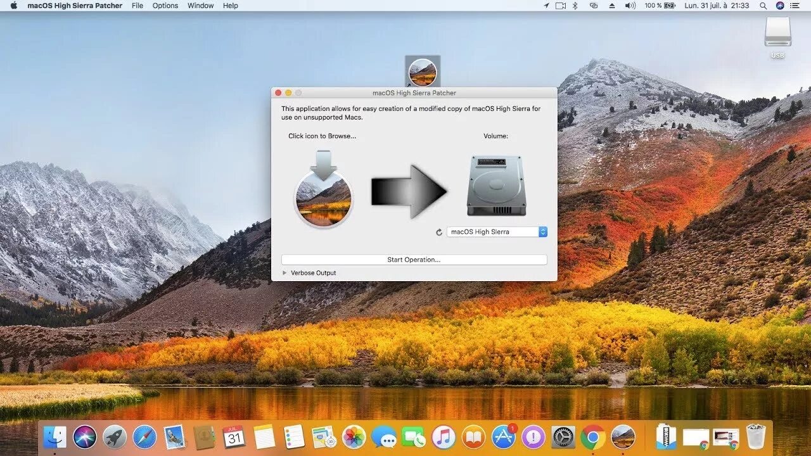Click the window title macOS High Sierra Patcher
Image resolution: width=811 pixels, height=456 pixels.
point(414,92)
